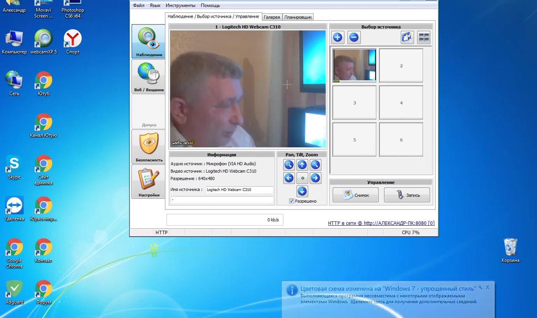
Task: Open the Безопасность shield section
Action: (149, 147)
